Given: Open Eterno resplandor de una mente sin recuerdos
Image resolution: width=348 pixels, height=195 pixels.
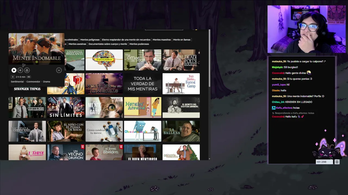Looking at the screenshot, I should click(x=126, y=40).
